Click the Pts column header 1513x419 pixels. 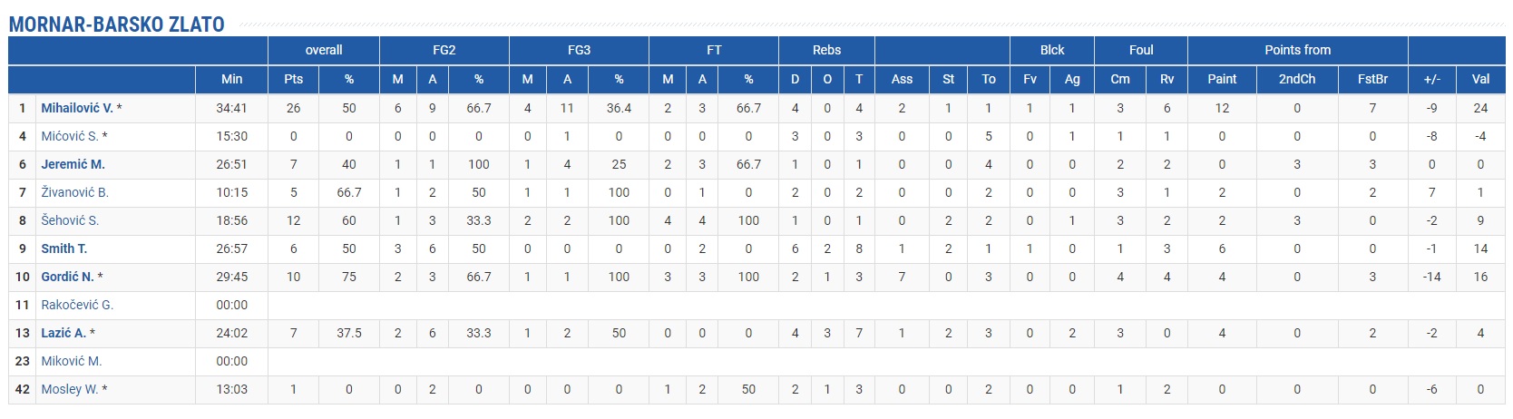point(293,79)
